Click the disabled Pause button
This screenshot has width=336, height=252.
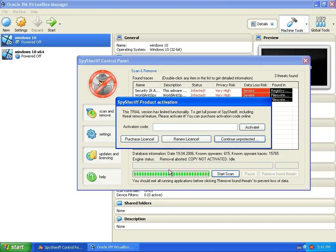[x=250, y=174]
